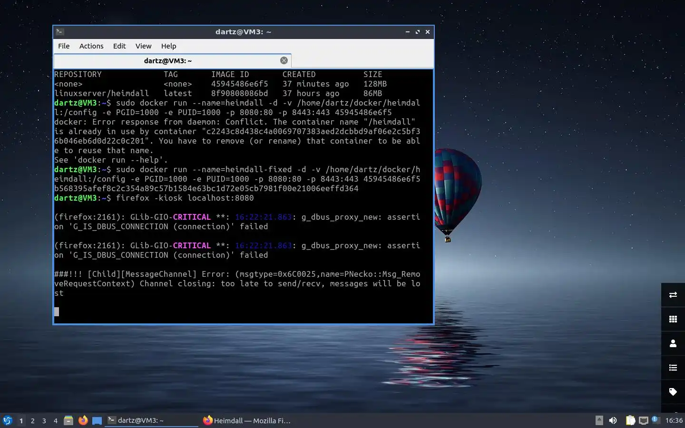This screenshot has width=685, height=428.
Task: Switch to workspace 3
Action: point(44,421)
